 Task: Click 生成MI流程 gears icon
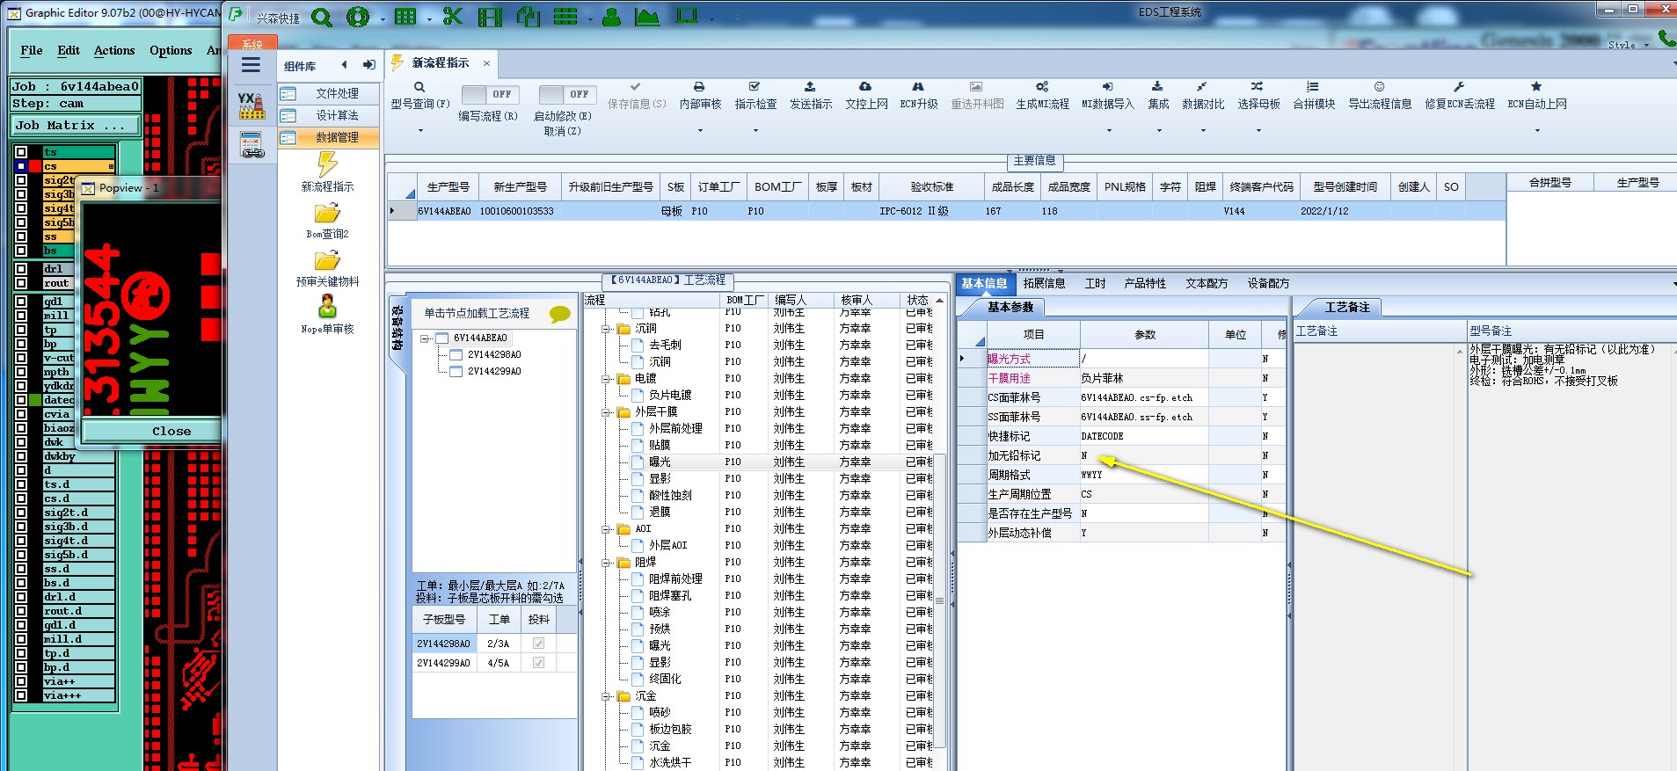point(1042,87)
